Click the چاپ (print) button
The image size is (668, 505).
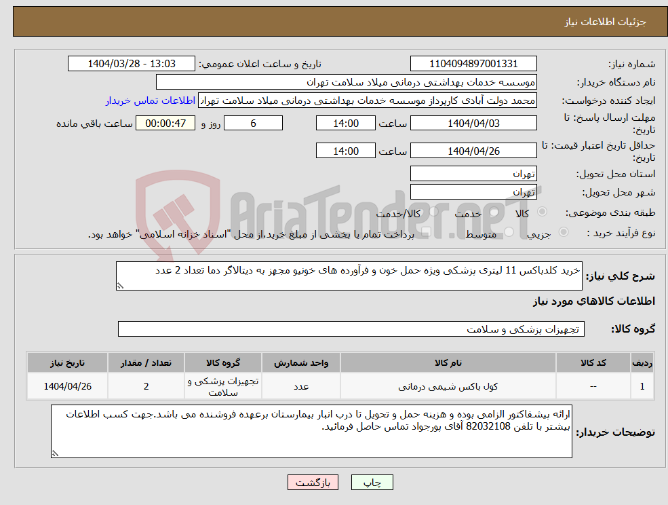click(x=372, y=483)
